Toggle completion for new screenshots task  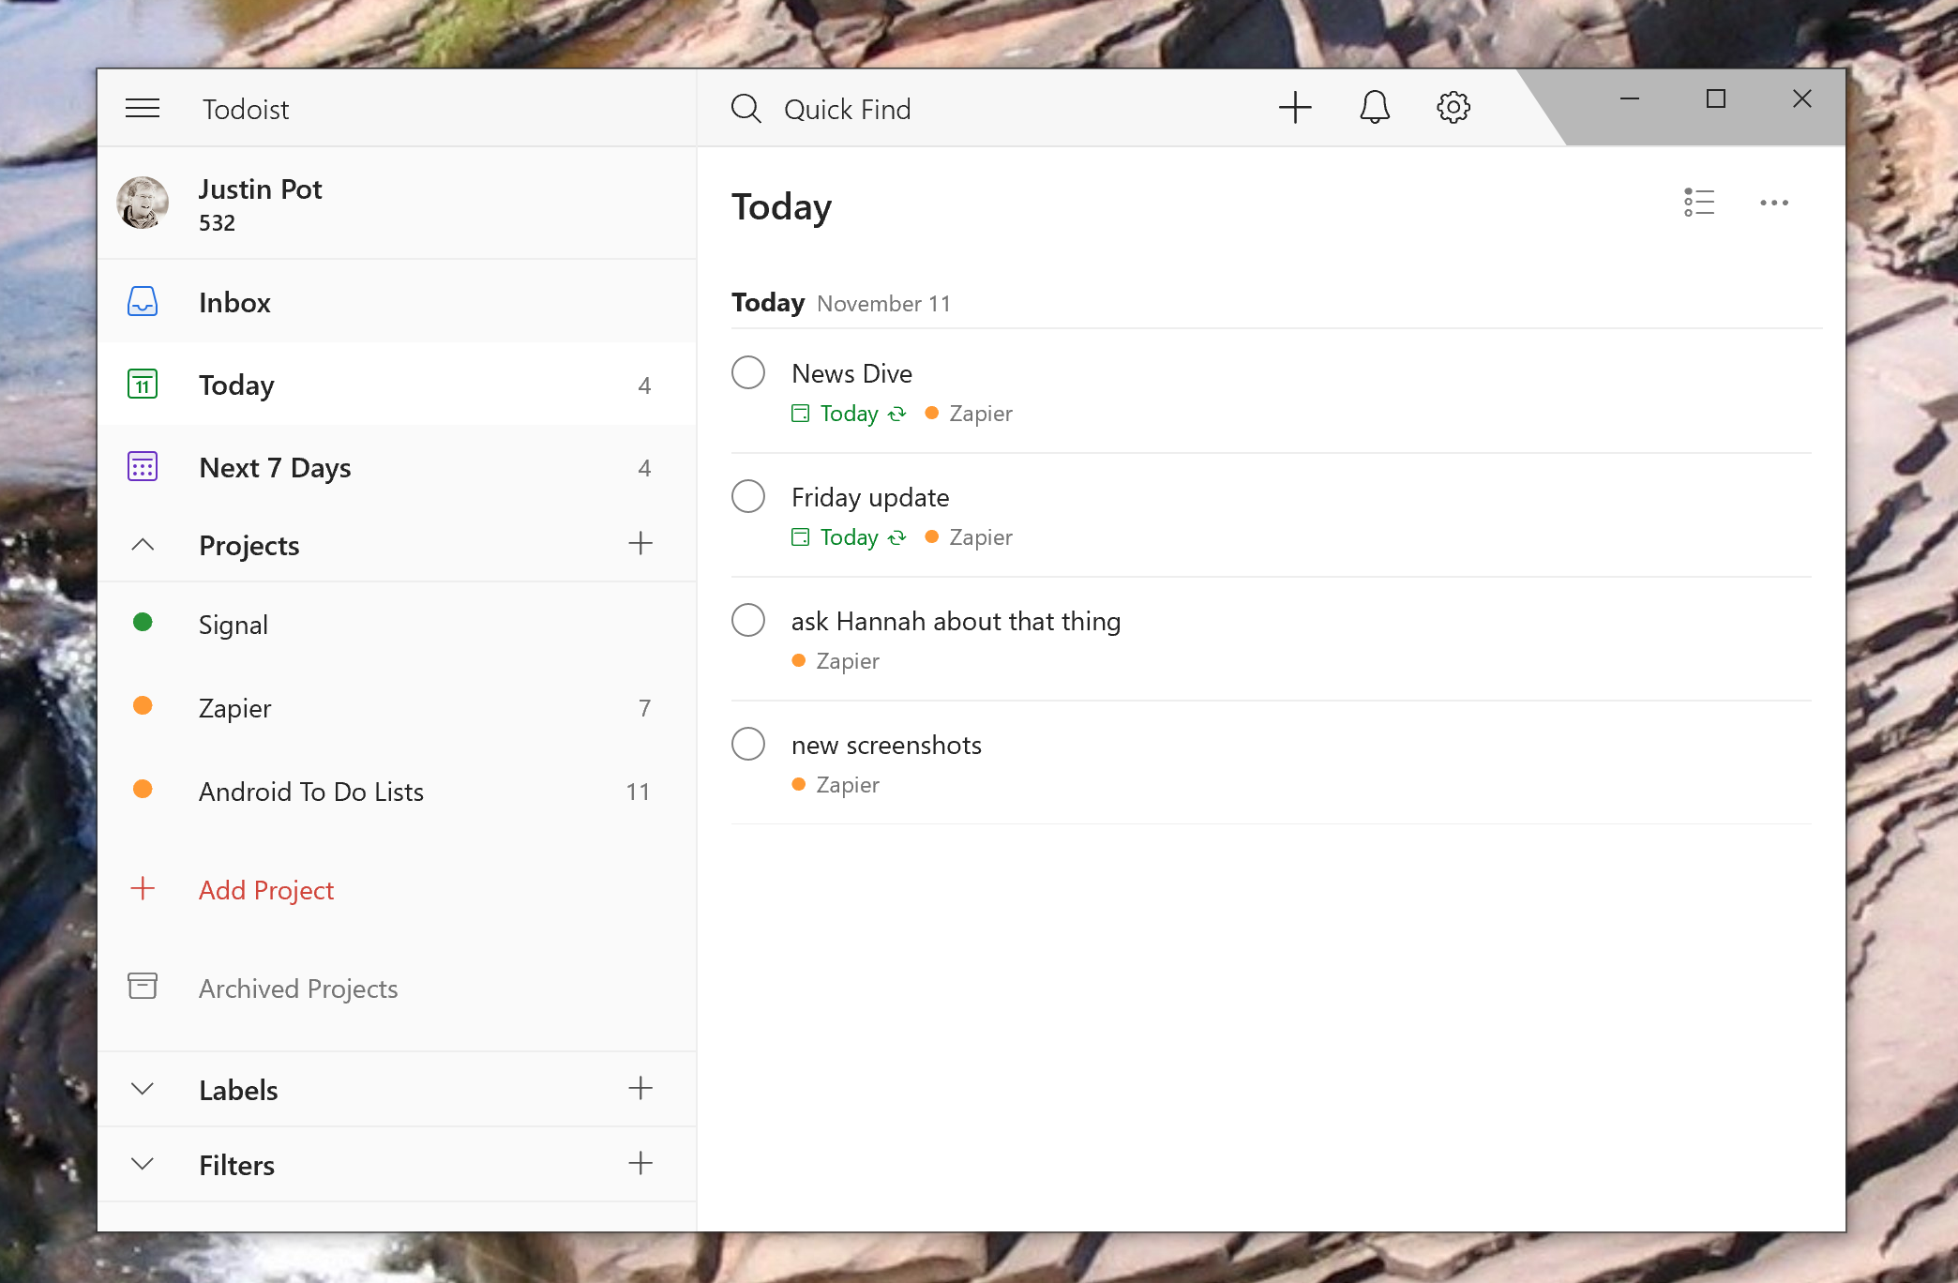(750, 745)
